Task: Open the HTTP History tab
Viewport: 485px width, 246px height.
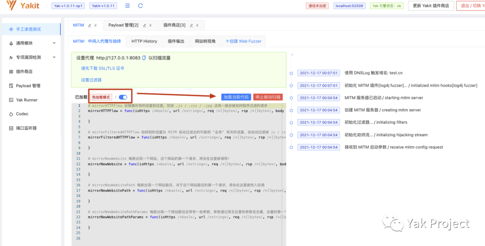Action: coord(144,41)
